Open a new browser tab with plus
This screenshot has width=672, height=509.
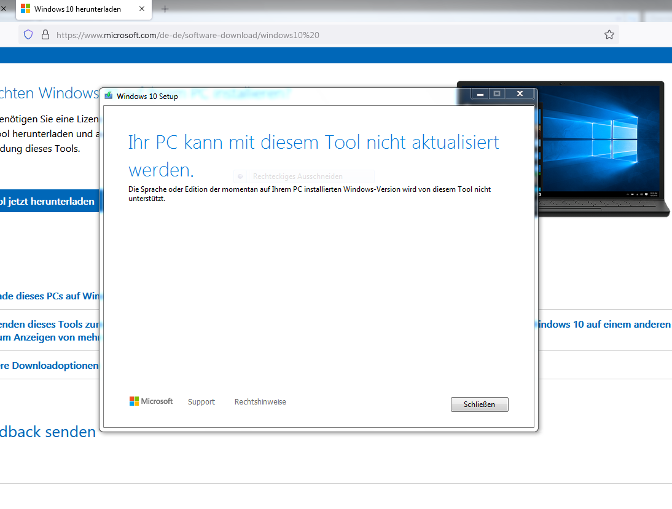[x=165, y=9]
